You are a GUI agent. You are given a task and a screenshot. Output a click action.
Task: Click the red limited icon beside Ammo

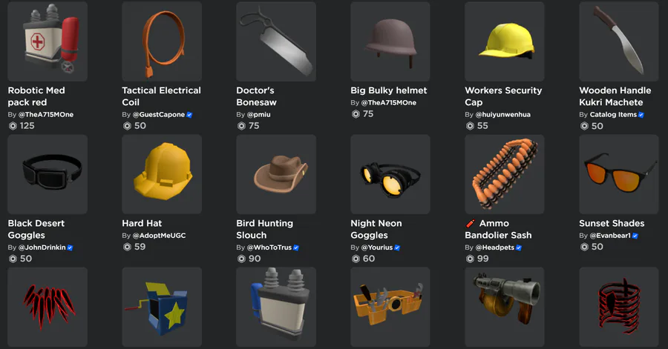[470, 223]
